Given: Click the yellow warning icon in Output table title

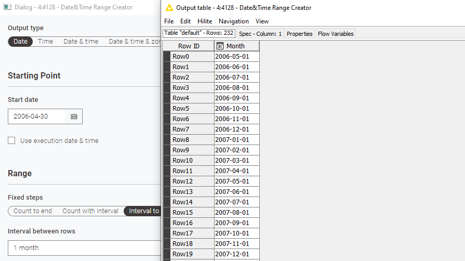Looking at the screenshot, I should 169,8.
